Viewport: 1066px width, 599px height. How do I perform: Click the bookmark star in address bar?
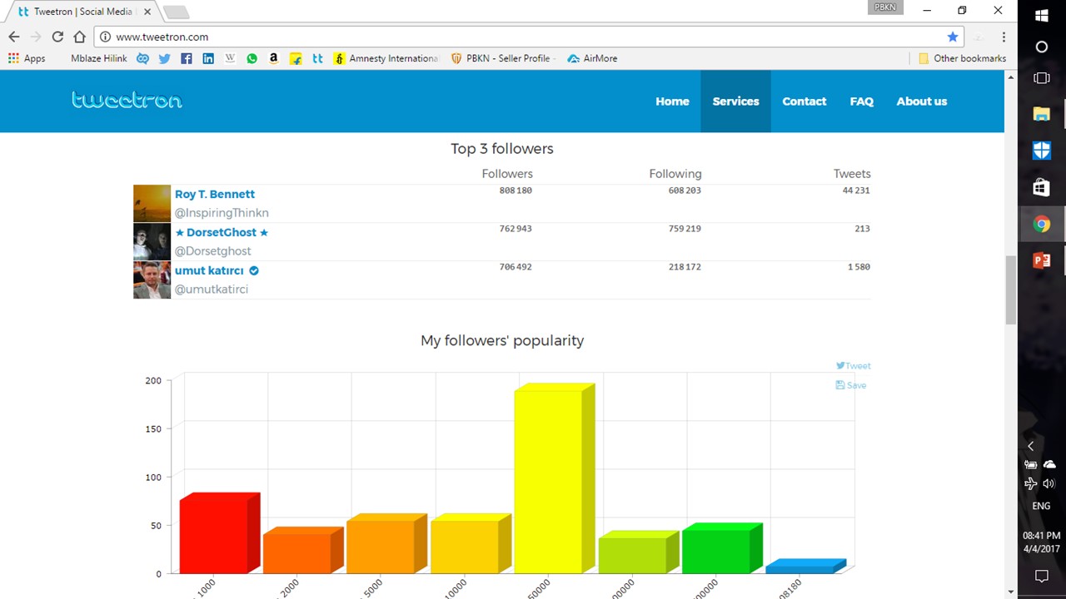pos(953,37)
